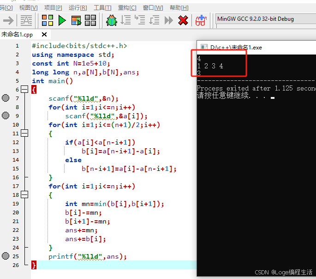
Task: Click the Step Over debug icon
Action: pos(125,20)
